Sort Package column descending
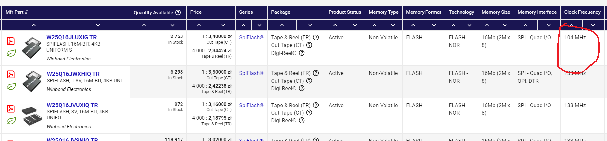The width and height of the screenshot is (607, 141). (x=310, y=25)
